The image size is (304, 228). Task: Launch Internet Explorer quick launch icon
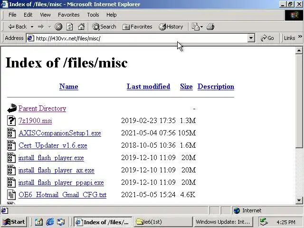[50, 222]
